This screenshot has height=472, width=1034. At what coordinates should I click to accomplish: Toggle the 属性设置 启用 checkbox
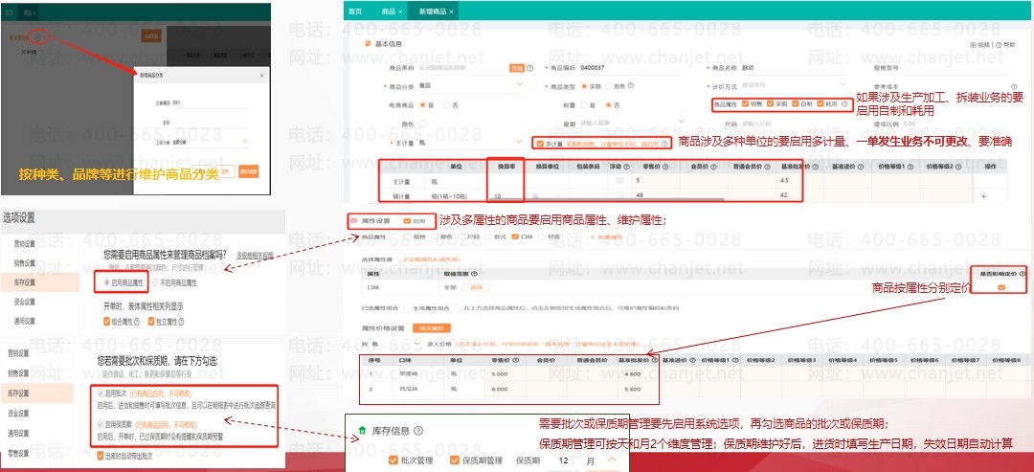[406, 221]
